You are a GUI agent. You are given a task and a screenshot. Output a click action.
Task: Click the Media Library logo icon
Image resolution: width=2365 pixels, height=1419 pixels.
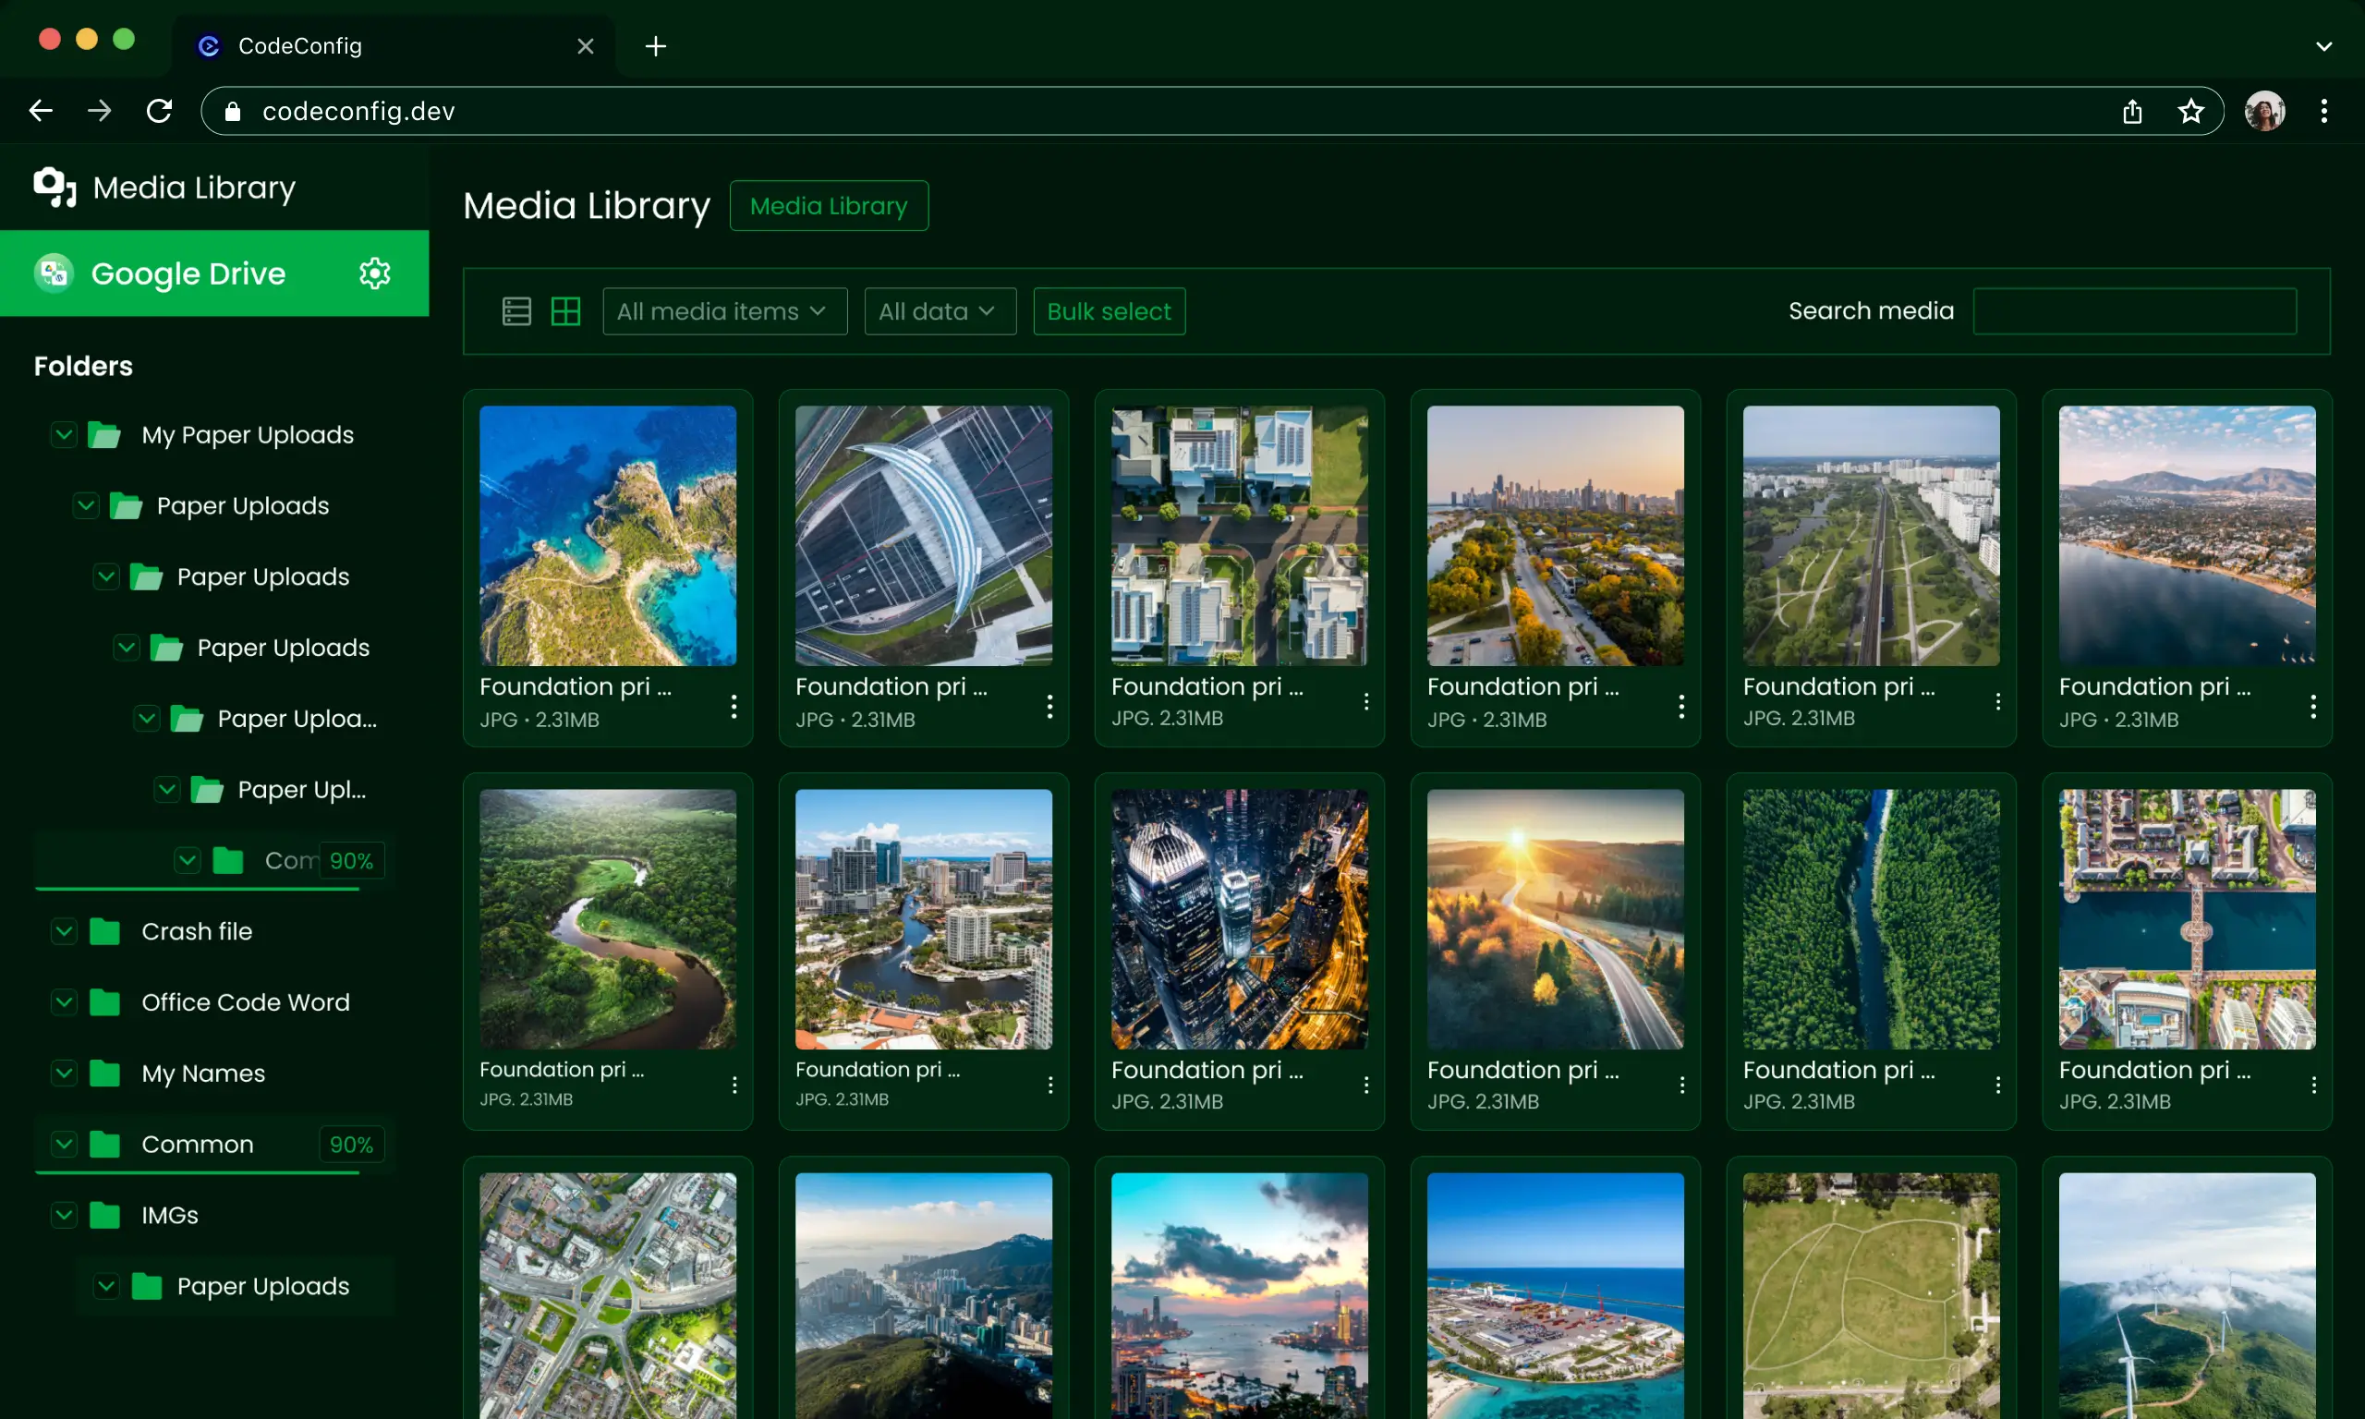pyautogui.click(x=54, y=187)
